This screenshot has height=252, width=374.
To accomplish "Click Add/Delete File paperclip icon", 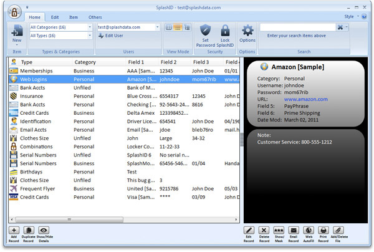I will click(338, 230).
